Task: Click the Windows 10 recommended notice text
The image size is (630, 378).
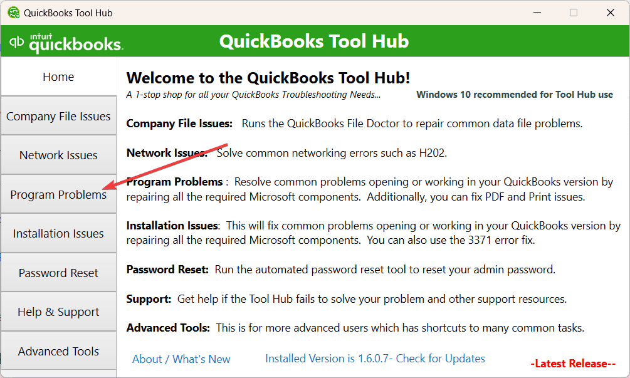Action: click(515, 95)
